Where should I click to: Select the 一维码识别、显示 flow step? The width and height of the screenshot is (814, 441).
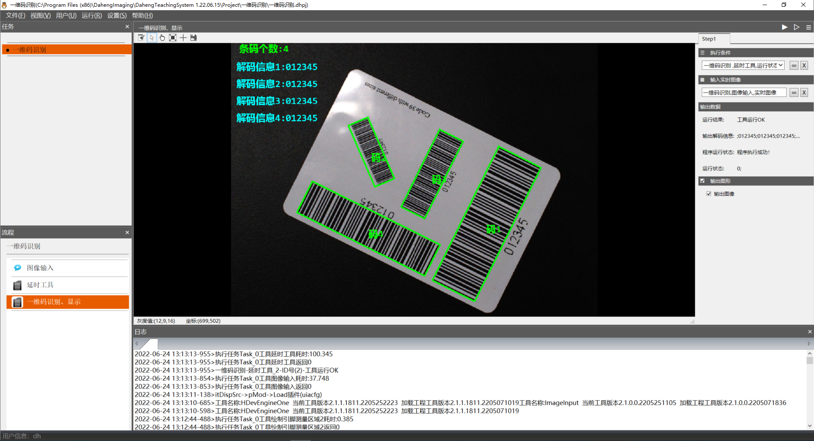(68, 302)
